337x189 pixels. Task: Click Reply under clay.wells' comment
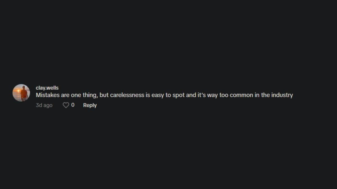coord(90,105)
